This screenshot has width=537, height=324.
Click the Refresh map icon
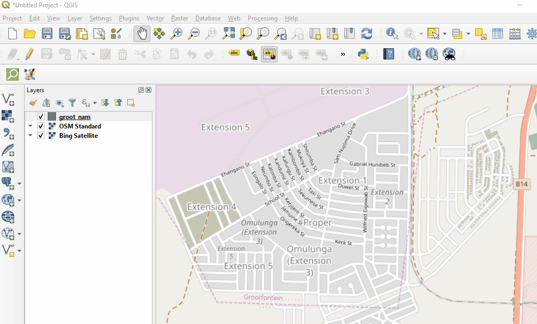[x=367, y=34]
